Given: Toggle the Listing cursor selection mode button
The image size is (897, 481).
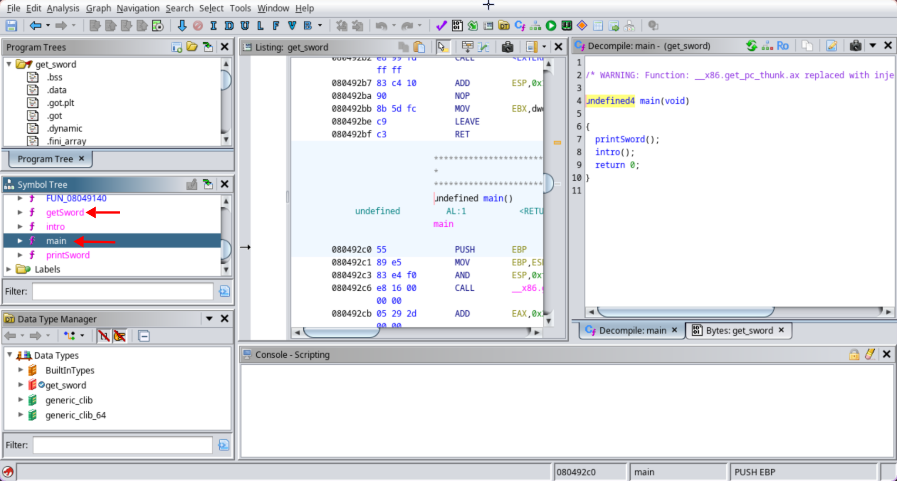Looking at the screenshot, I should pos(442,46).
